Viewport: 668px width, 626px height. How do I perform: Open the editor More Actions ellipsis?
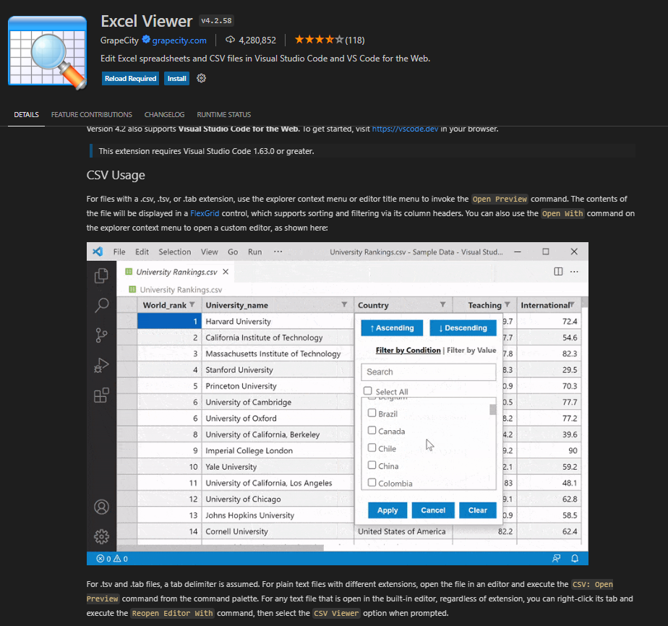(574, 272)
